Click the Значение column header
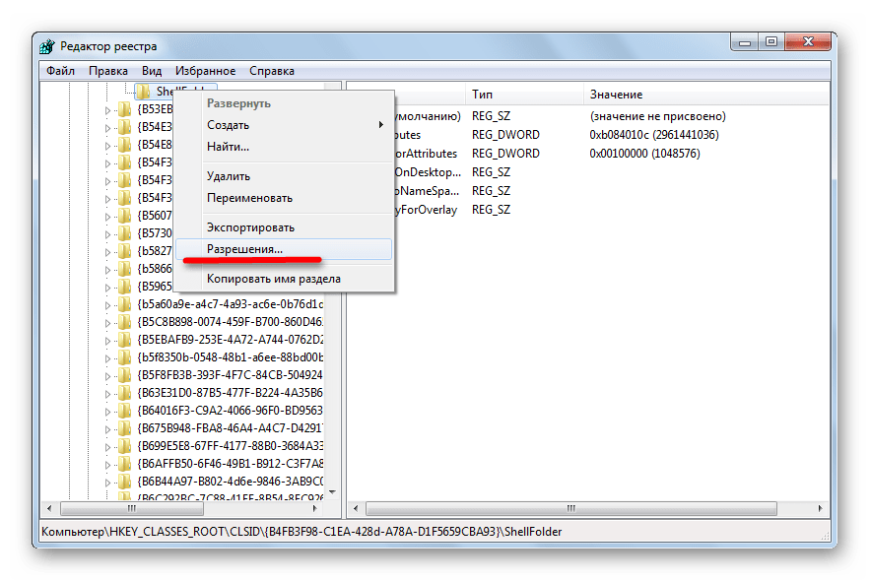The width and height of the screenshot is (870, 581). point(616,95)
